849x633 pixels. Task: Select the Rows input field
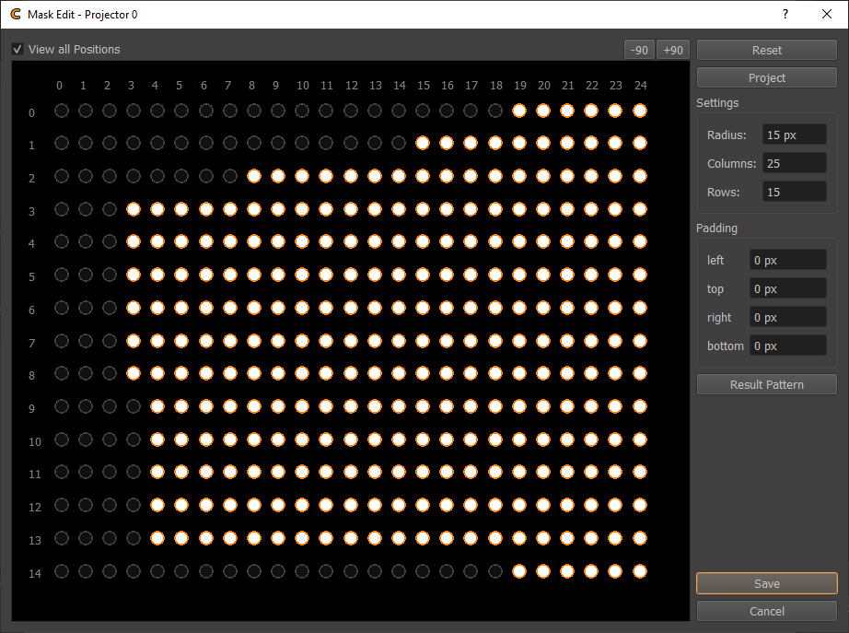(x=794, y=192)
